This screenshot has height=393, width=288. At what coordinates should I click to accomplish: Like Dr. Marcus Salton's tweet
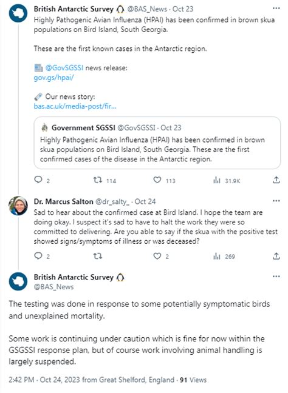pos(157,256)
